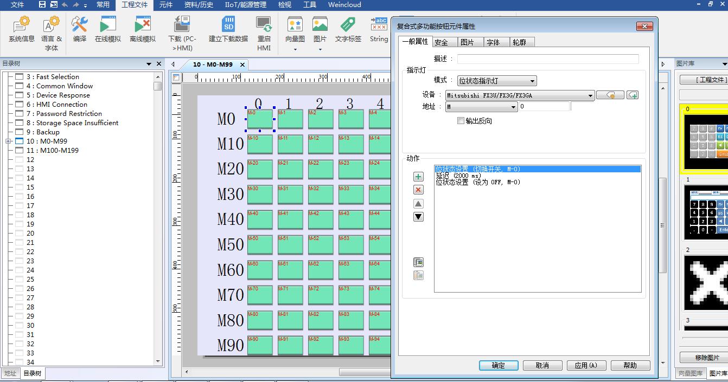This screenshot has height=382, width=728.
Task: Start 在线模拟 online simulation
Action: tap(108, 29)
